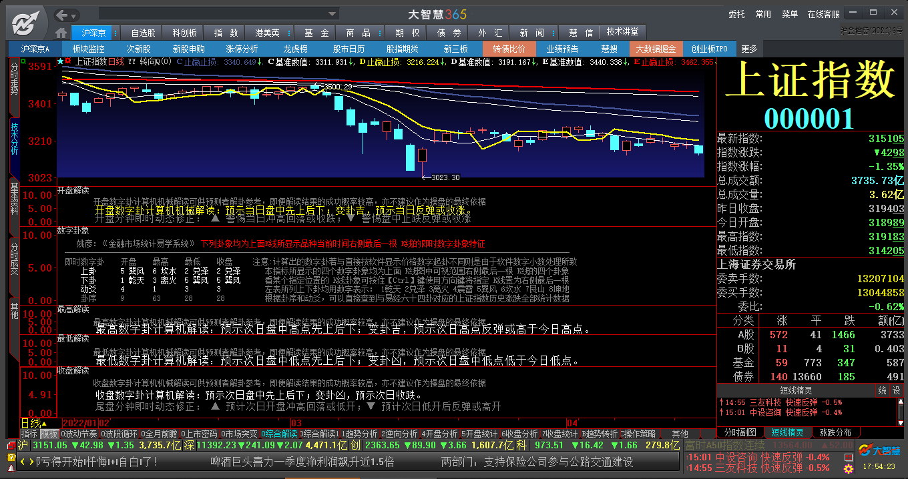
Task: Select 0综合解读 indicator
Action: [279, 434]
